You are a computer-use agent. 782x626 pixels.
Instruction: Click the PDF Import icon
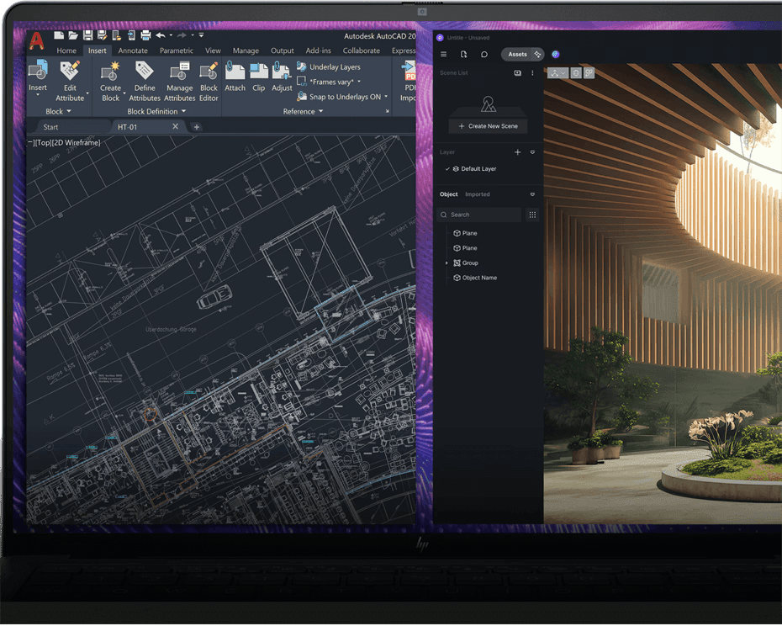coord(409,71)
